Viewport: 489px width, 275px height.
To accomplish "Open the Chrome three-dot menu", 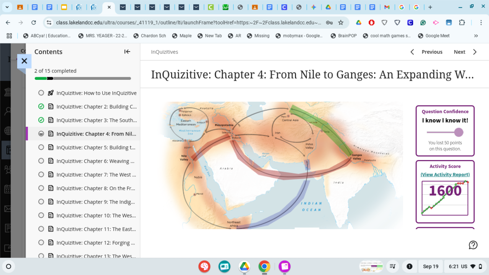I will (x=481, y=23).
